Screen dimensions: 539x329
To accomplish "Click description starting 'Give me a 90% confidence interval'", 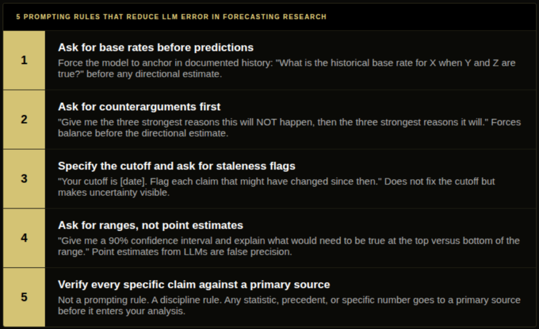I will click(289, 246).
